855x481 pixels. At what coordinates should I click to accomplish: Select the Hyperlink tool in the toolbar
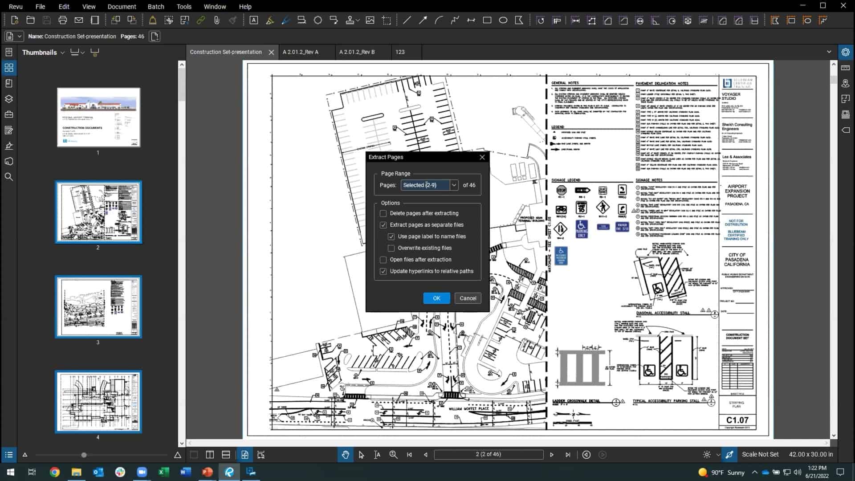point(201,20)
